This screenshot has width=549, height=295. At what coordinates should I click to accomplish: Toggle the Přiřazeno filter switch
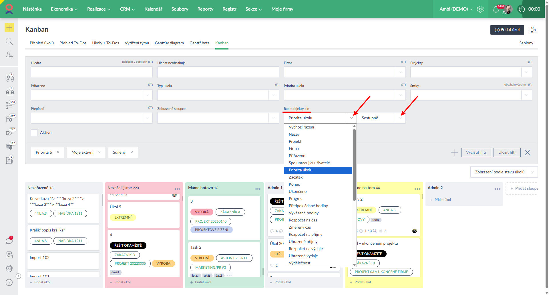point(150,85)
